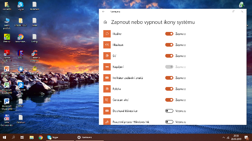Select the Google Chrome desktop shortcut
Image resolution: width=252 pixels, height=141 pixels.
point(21,38)
